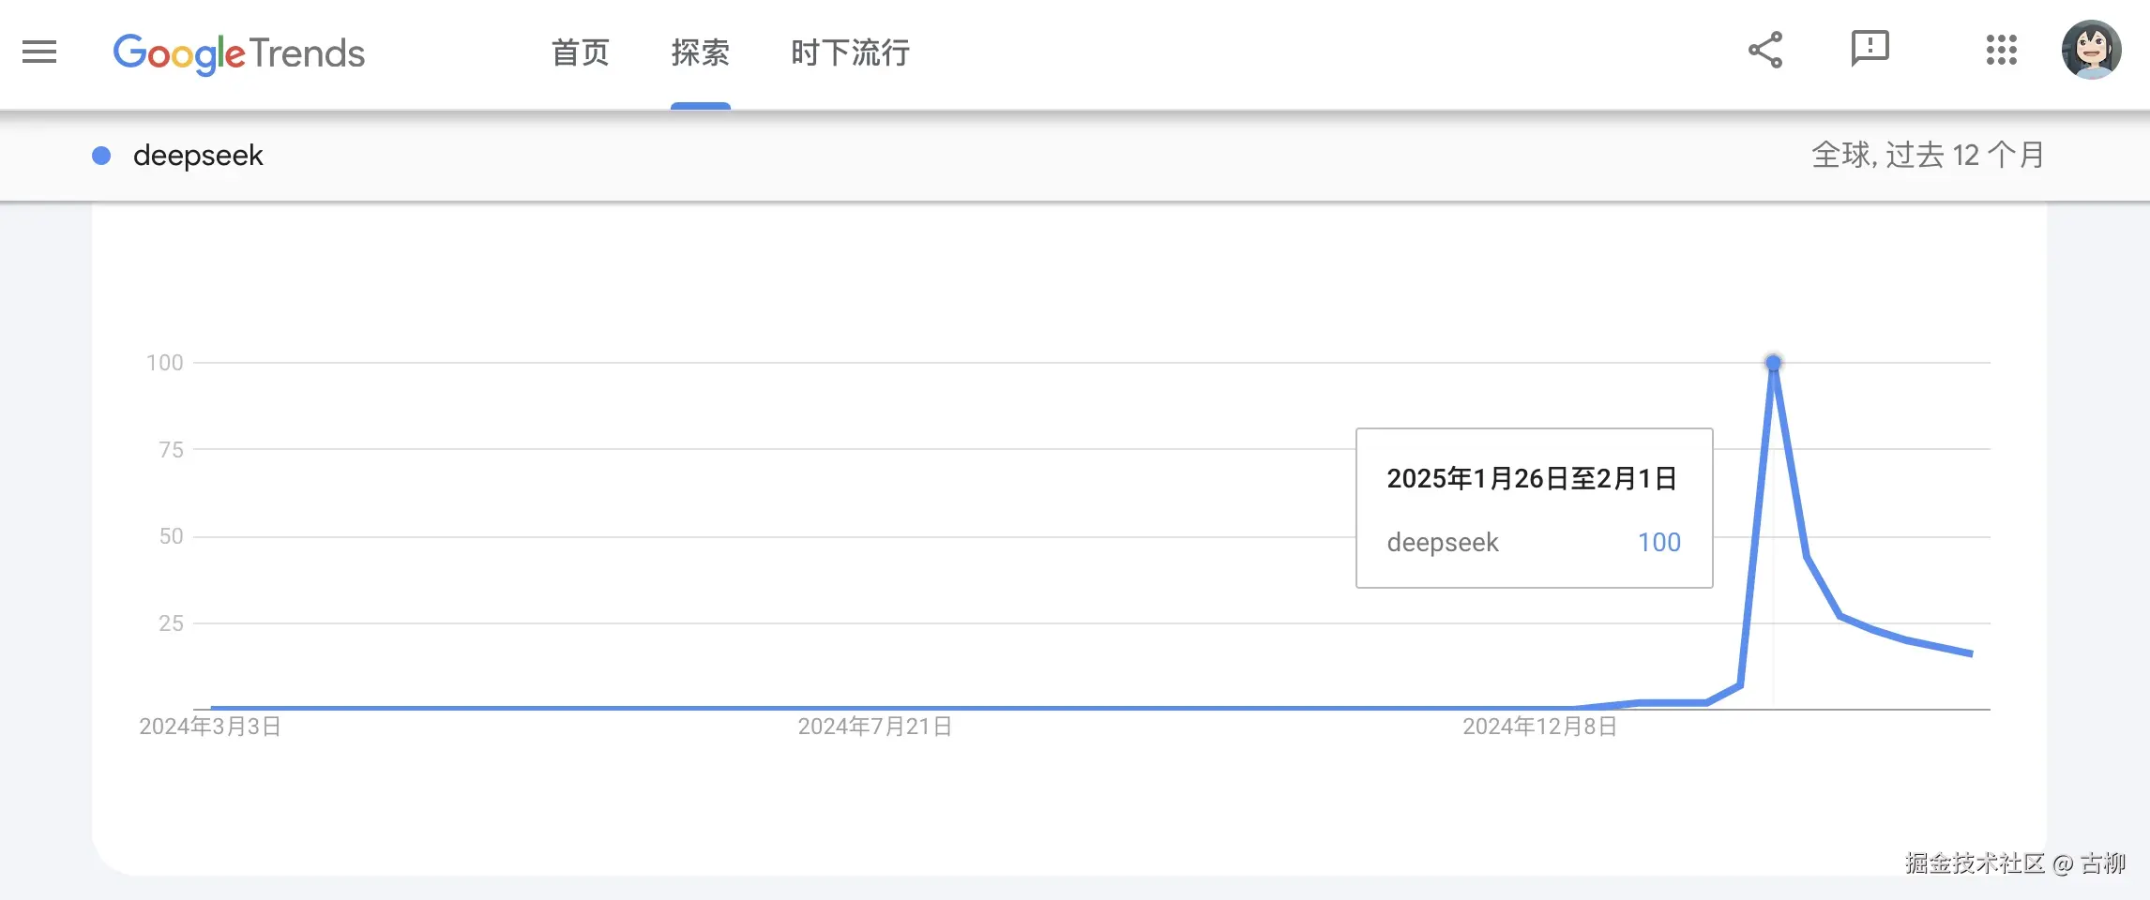Screen dimensions: 2150x900
Task: Click the 全球, 过去 12 个月 label
Action: (1928, 155)
